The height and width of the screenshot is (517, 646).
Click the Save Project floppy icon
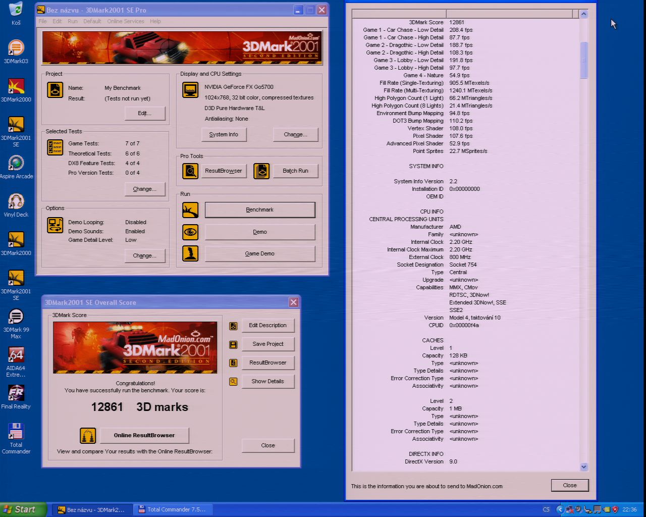[x=233, y=344]
